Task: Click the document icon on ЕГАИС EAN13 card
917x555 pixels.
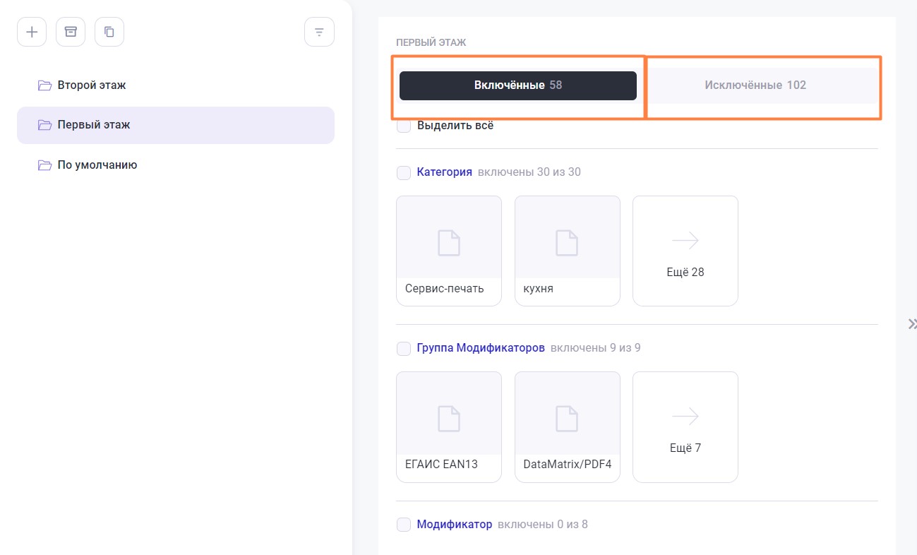Action: click(449, 418)
